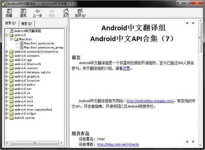Select the android.graphics tree label
The image size is (205, 150).
click(x=27, y=76)
